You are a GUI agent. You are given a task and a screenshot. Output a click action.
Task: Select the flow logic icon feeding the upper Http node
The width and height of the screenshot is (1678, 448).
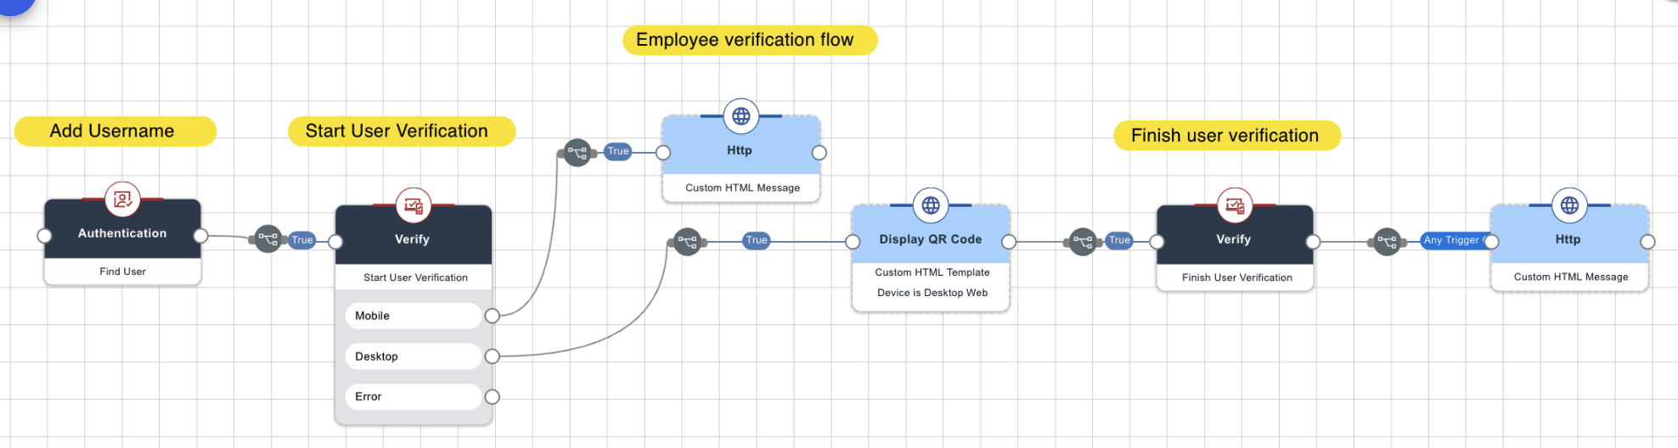coord(577,153)
